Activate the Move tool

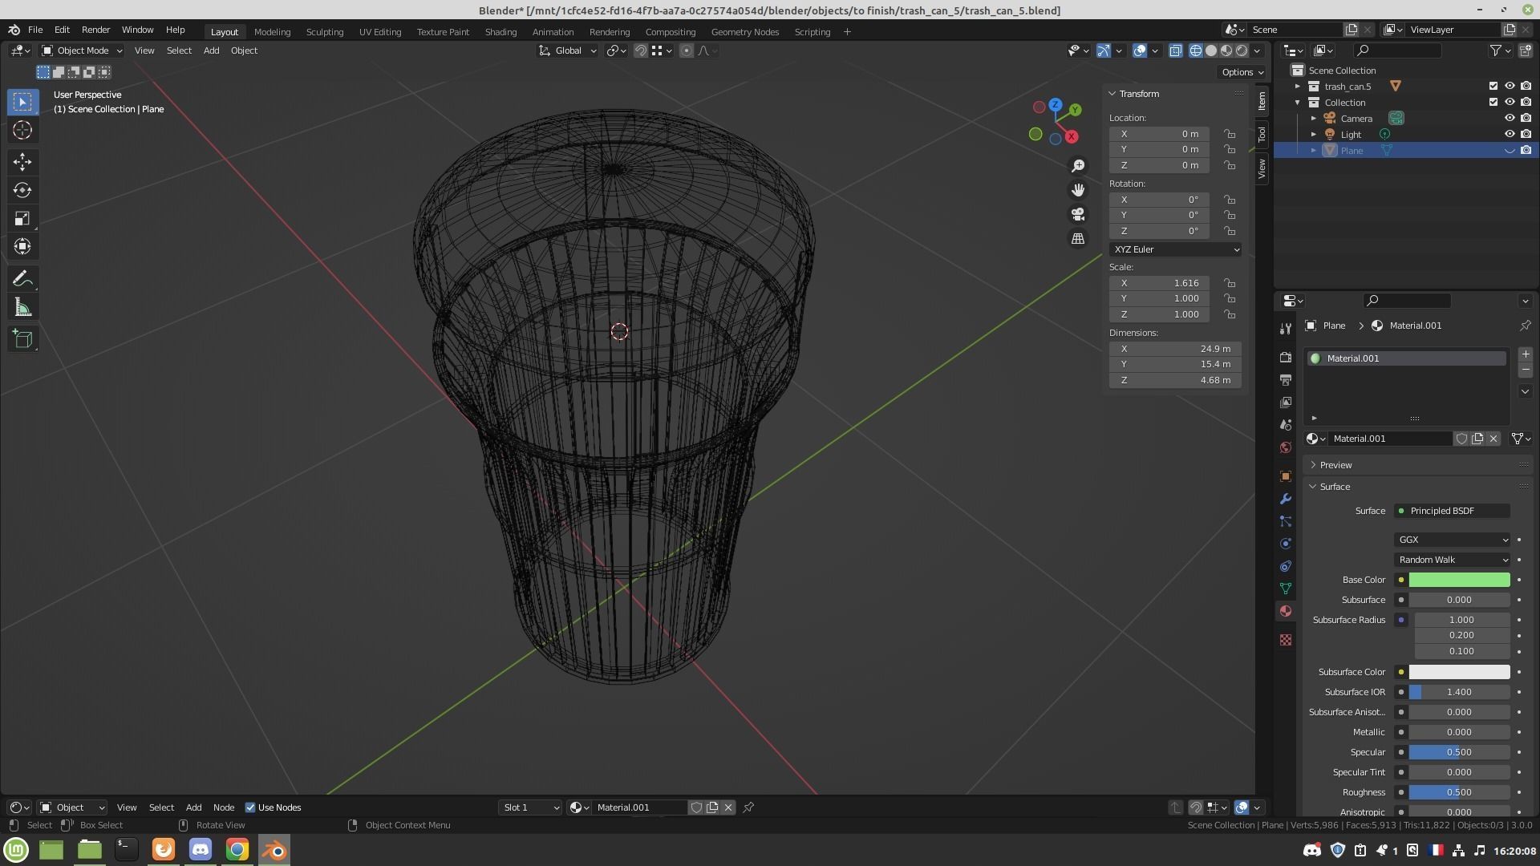[22, 162]
